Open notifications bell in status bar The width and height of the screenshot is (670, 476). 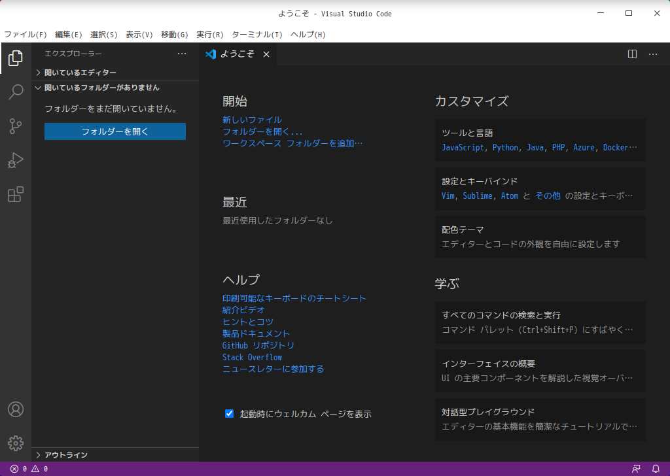656,469
